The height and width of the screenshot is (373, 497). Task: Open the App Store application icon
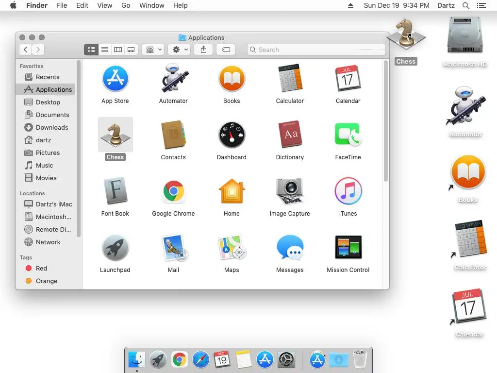(115, 78)
